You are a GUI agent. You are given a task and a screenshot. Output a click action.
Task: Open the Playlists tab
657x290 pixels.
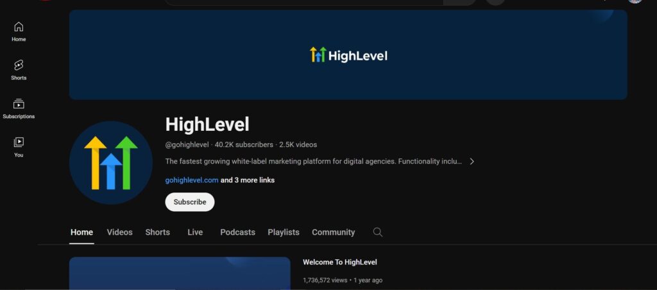tap(284, 232)
